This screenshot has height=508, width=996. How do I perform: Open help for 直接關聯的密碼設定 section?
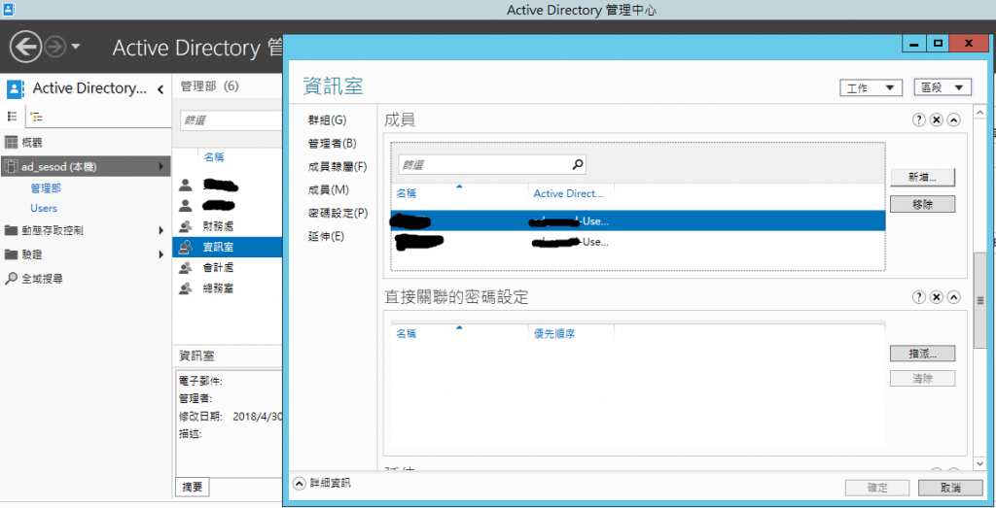(918, 297)
